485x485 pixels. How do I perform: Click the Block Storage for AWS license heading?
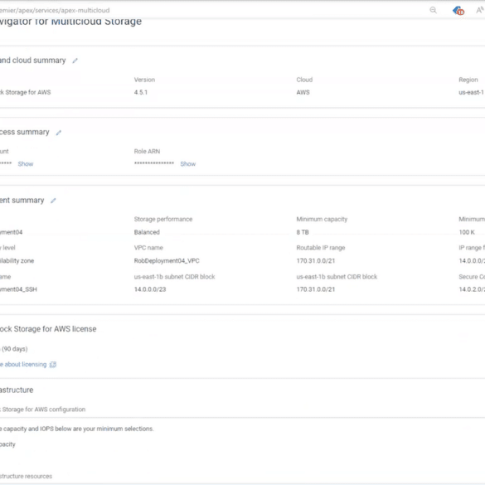click(x=48, y=329)
